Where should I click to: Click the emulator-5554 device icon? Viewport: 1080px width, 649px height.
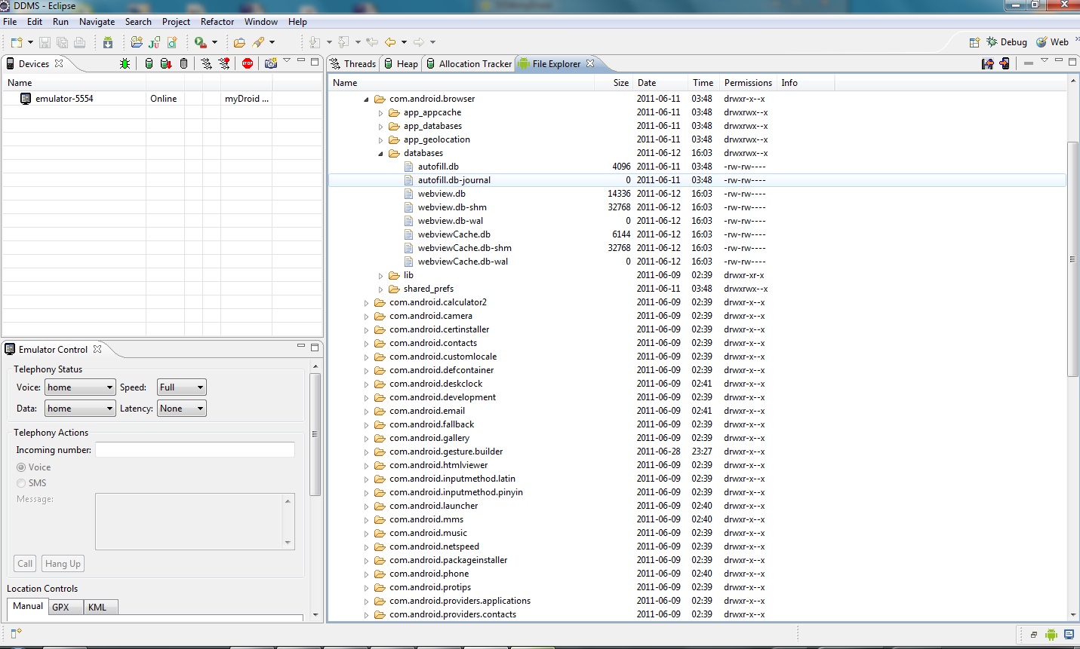point(26,99)
